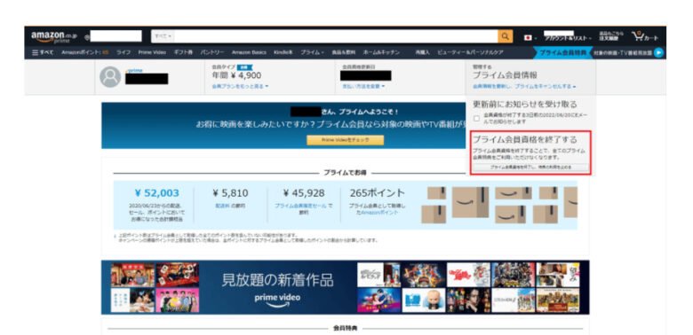
Task: Click the Japan flag language selector
Action: [x=529, y=37]
